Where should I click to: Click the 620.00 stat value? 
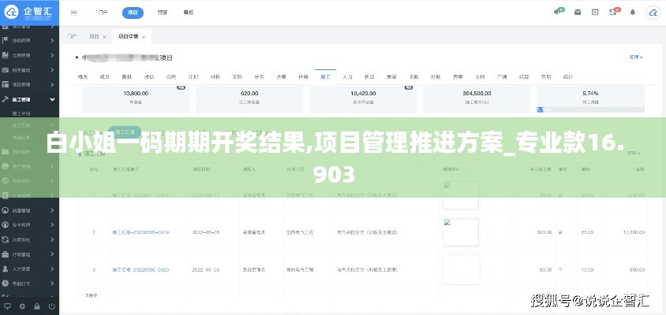pyautogui.click(x=249, y=93)
